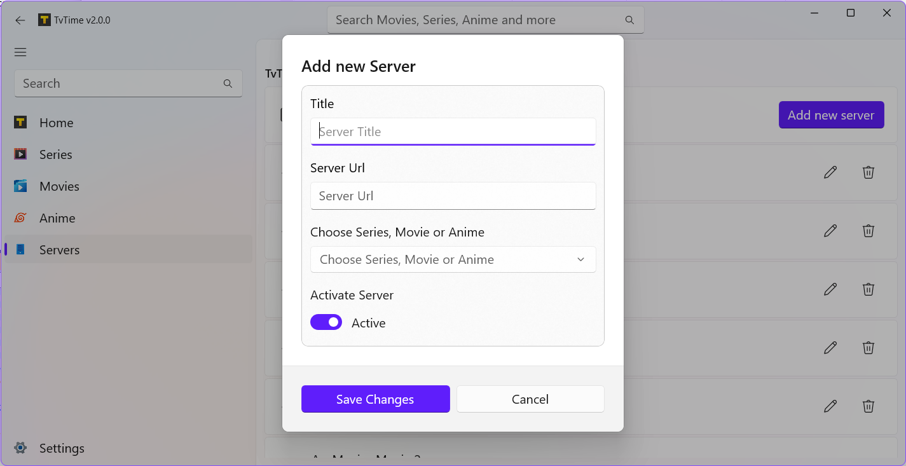Click the TvTime app logo icon
The image size is (906, 466).
(x=44, y=20)
